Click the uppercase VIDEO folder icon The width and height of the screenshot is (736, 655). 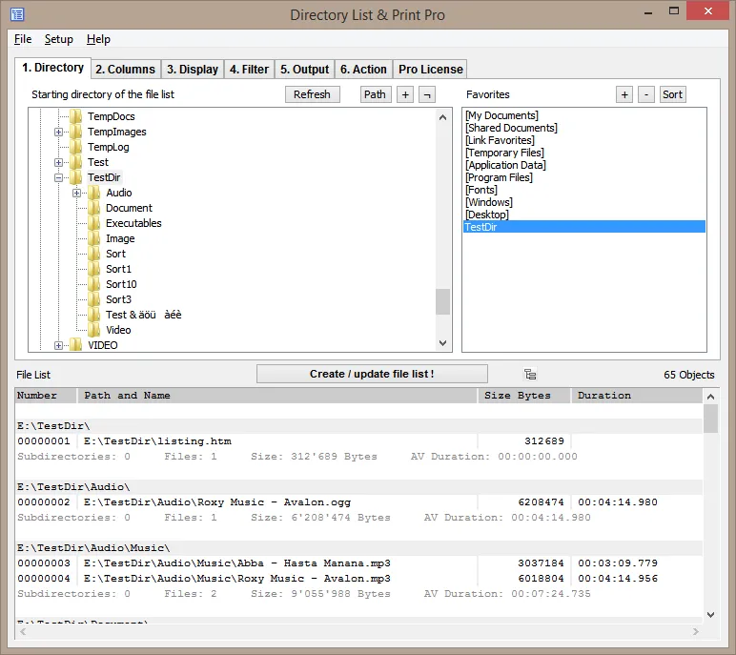pos(76,345)
